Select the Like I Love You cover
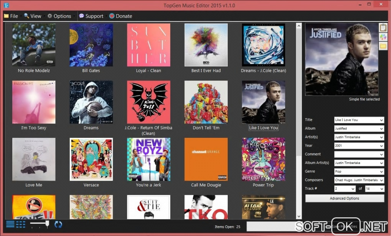 [x=264, y=102]
